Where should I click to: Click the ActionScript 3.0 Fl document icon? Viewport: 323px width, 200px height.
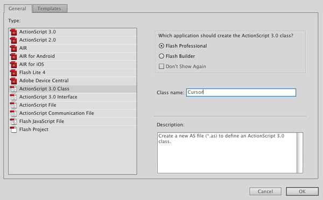(x=13, y=32)
